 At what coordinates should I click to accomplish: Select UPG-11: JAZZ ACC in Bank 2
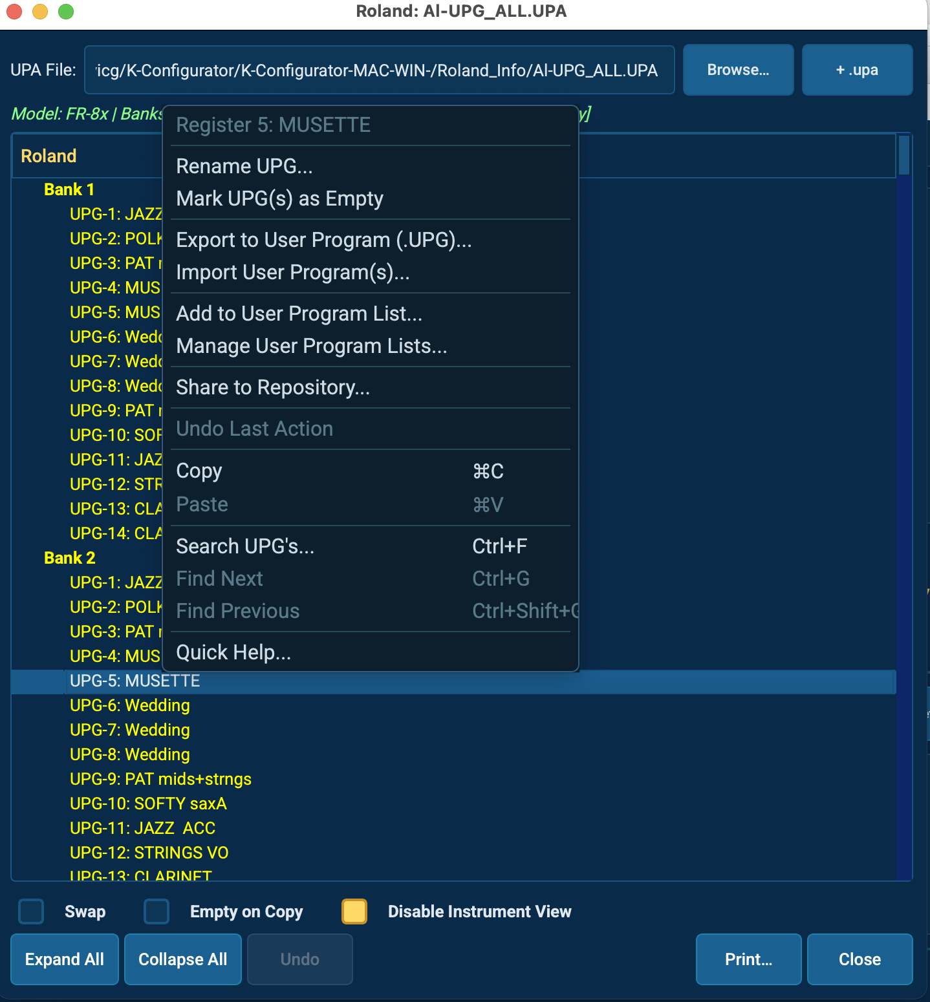(x=142, y=828)
